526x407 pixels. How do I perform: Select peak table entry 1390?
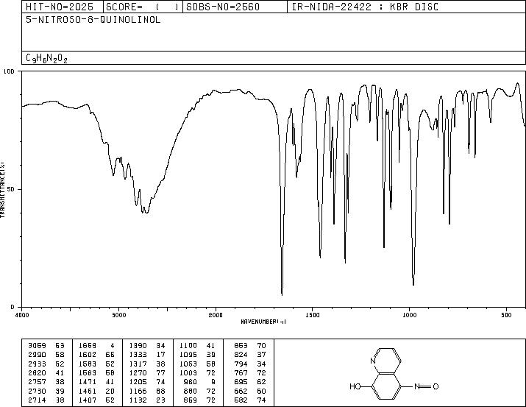point(147,346)
